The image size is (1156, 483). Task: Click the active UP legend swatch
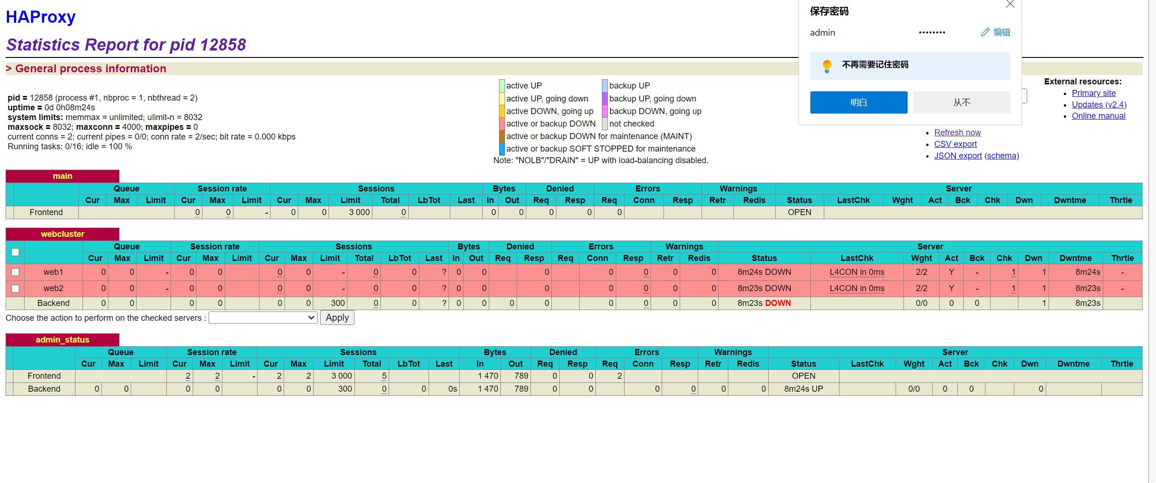(x=502, y=86)
